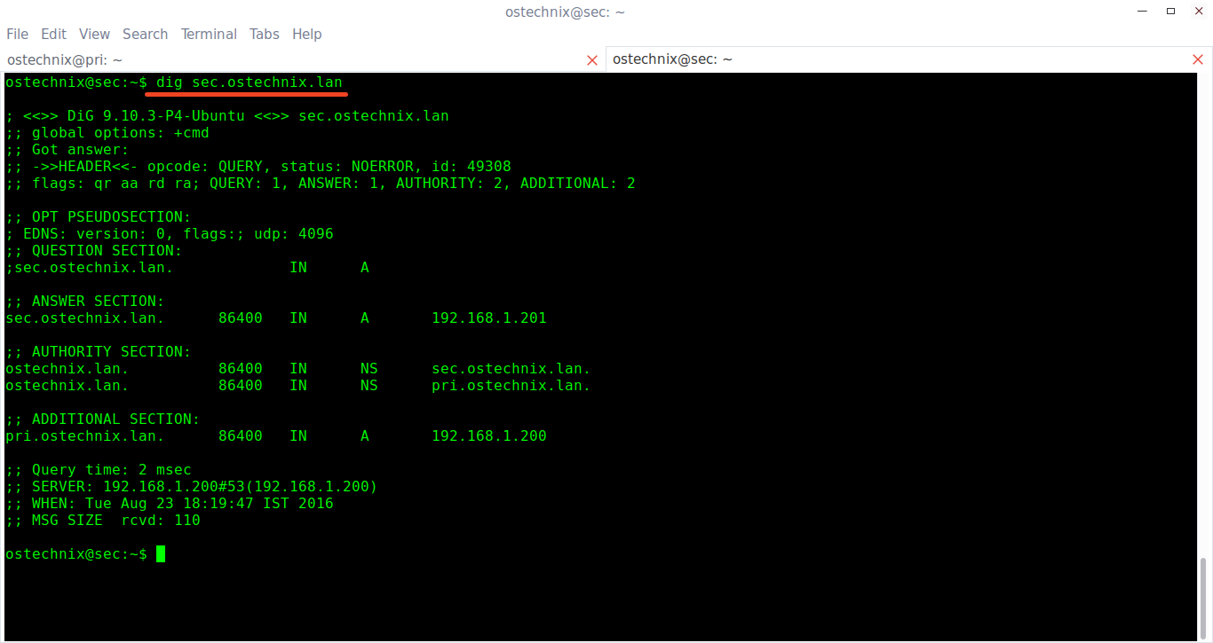The image size is (1213, 643).
Task: Click the answer IP address 192.168.1.201
Action: coord(488,318)
